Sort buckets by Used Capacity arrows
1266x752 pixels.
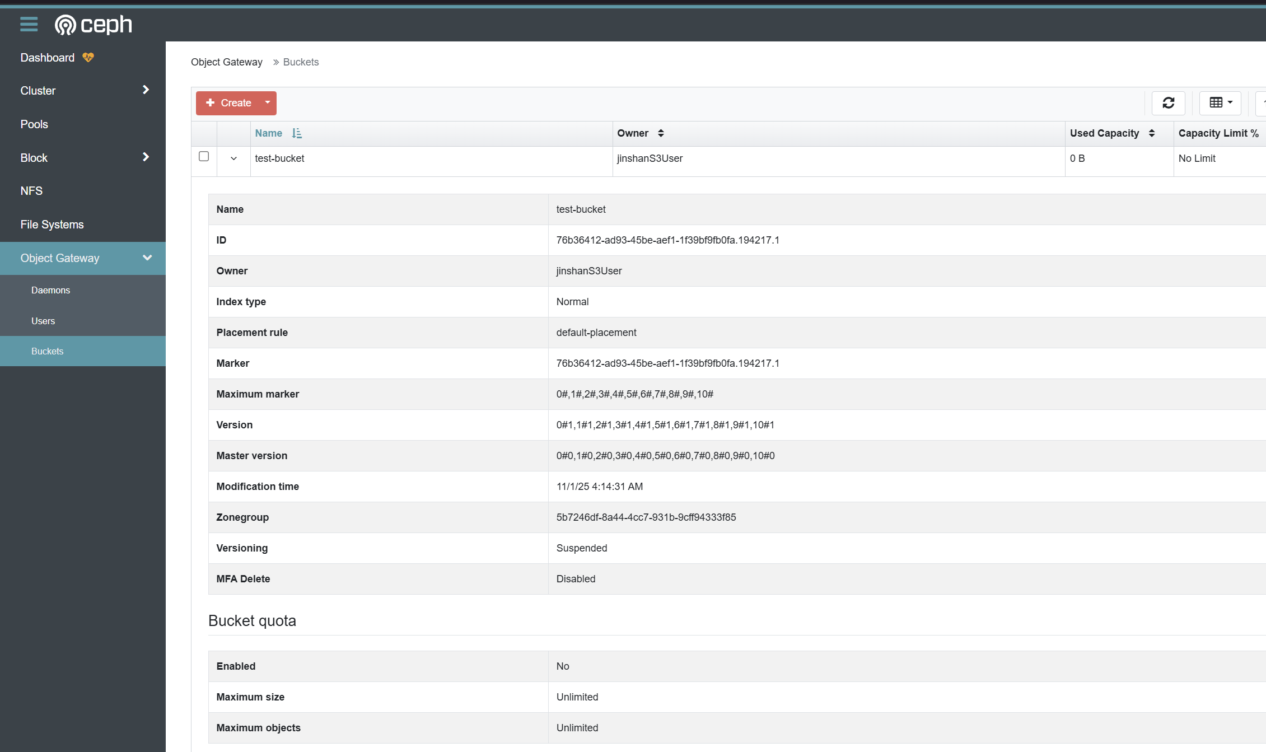(x=1151, y=133)
